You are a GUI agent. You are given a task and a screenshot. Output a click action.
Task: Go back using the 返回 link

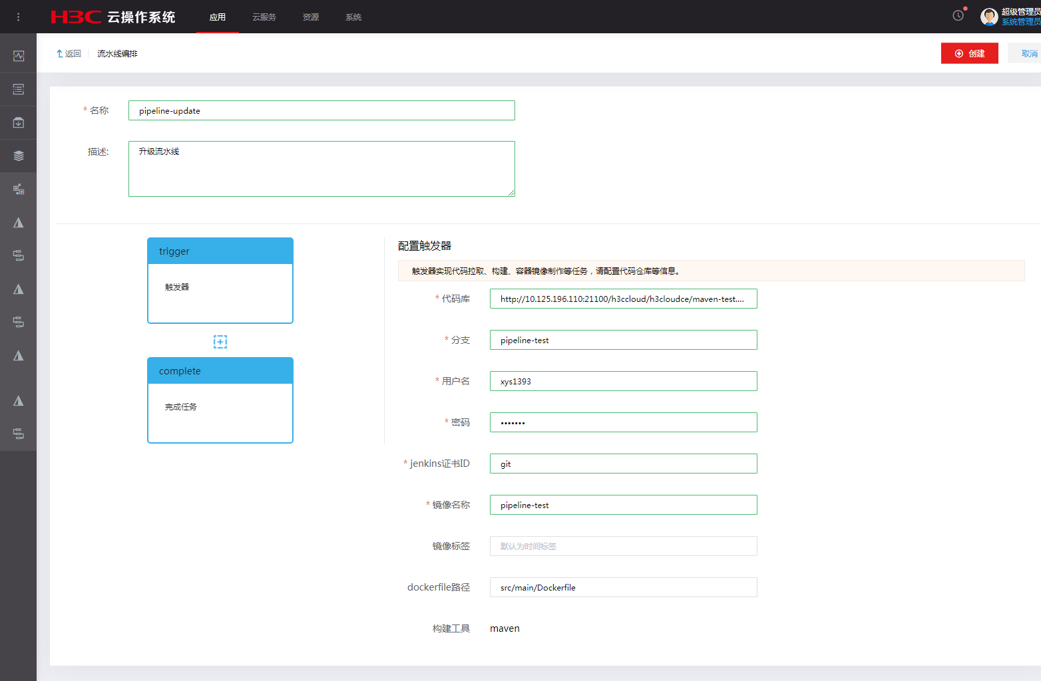(69, 54)
